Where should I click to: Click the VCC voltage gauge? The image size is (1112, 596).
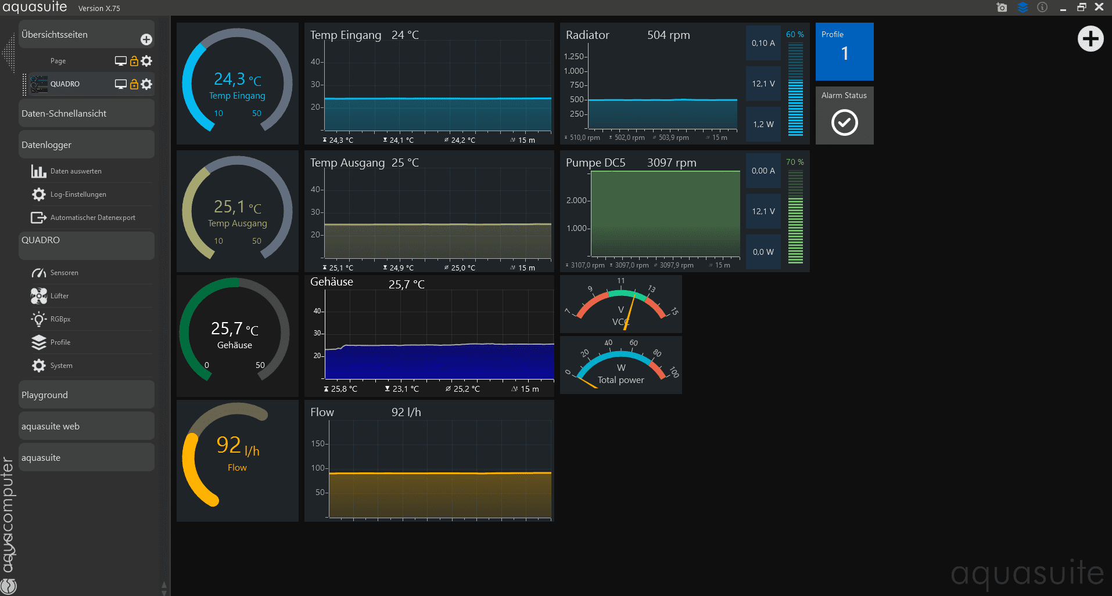click(x=620, y=304)
